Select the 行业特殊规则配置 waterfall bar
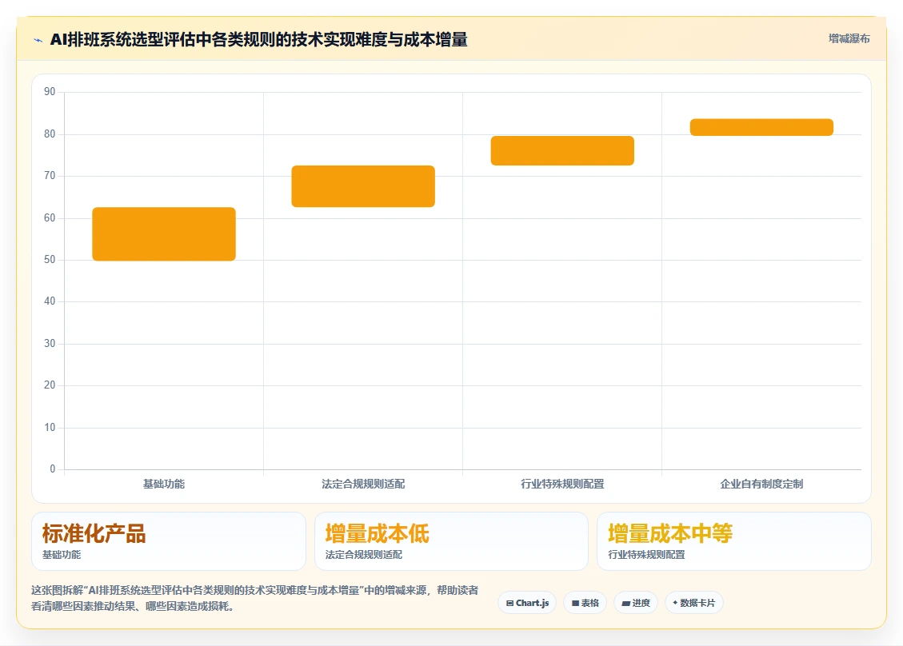Screen dimensions: 903x646 tap(562, 151)
